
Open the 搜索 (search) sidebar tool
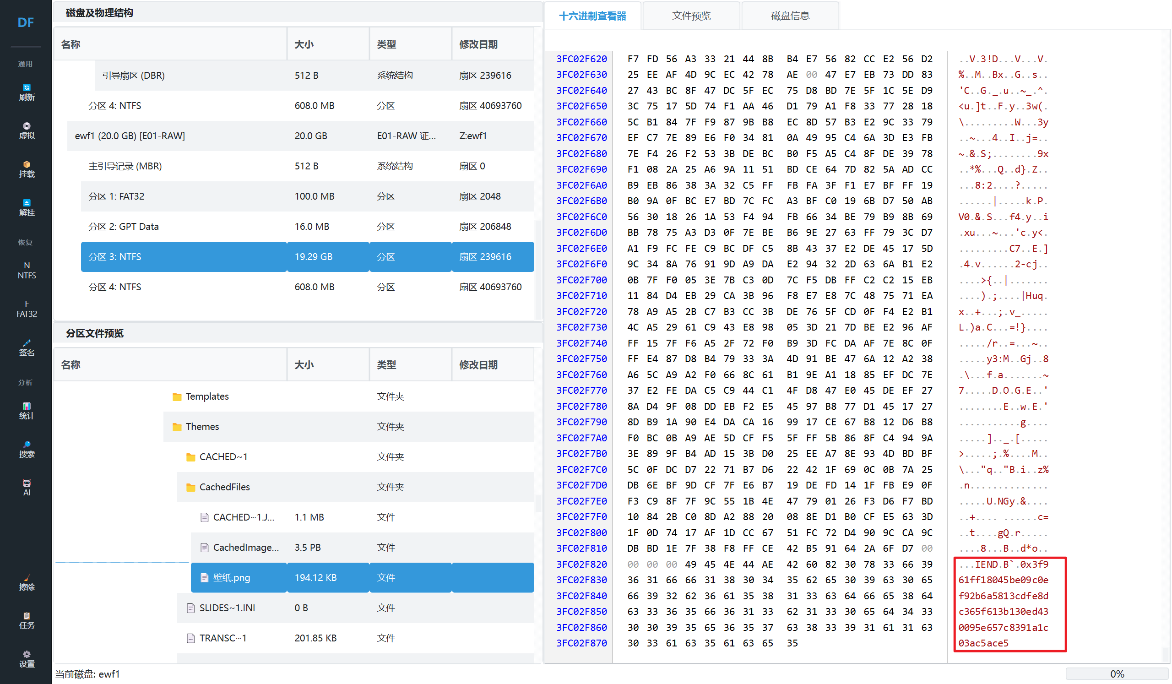(27, 449)
